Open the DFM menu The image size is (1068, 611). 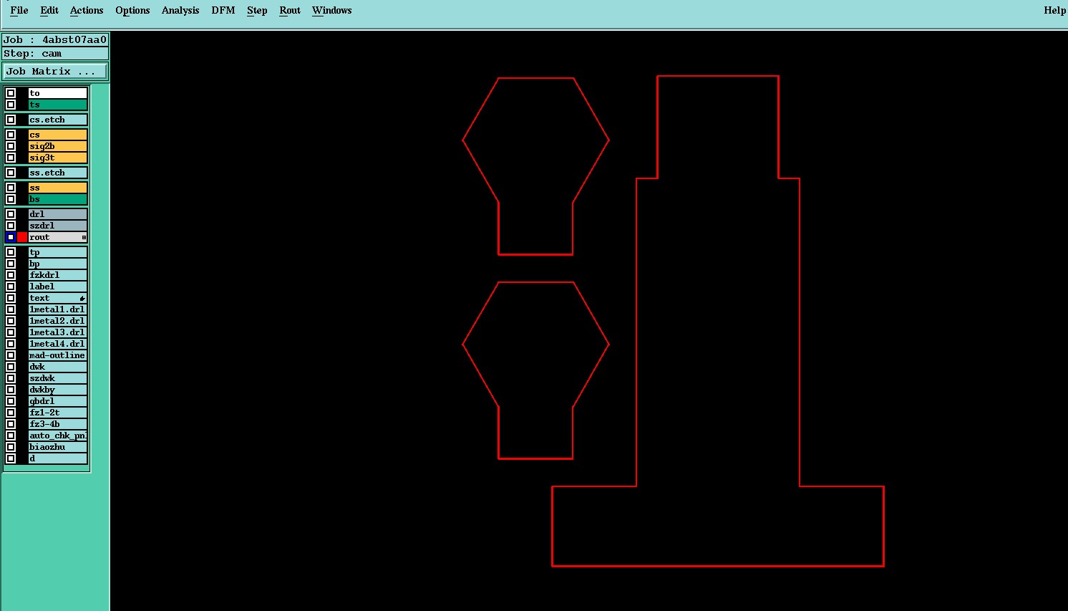point(223,10)
